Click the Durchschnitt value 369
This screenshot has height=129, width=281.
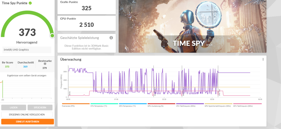tap(25, 67)
